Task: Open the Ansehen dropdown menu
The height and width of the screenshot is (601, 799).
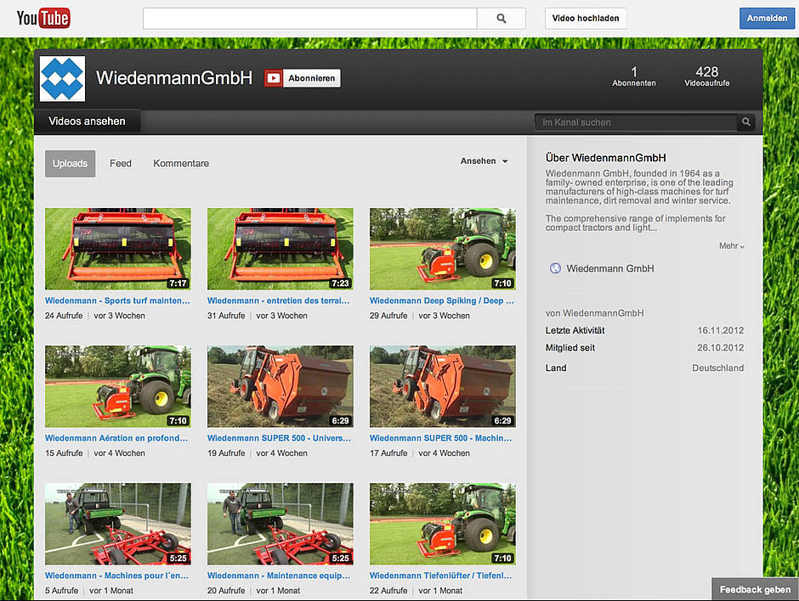Action: [484, 161]
